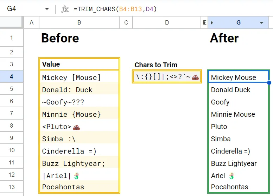Click the 'Value' header cell
This screenshot has width=273, height=196.
(79, 64)
